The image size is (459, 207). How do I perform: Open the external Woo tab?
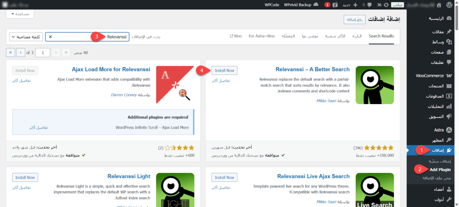[236, 36]
